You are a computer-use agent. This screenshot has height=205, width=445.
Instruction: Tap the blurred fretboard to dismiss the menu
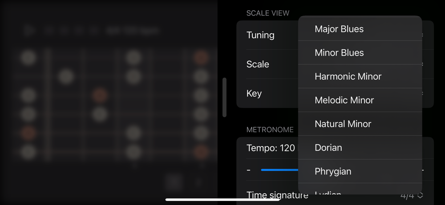[x=113, y=105]
